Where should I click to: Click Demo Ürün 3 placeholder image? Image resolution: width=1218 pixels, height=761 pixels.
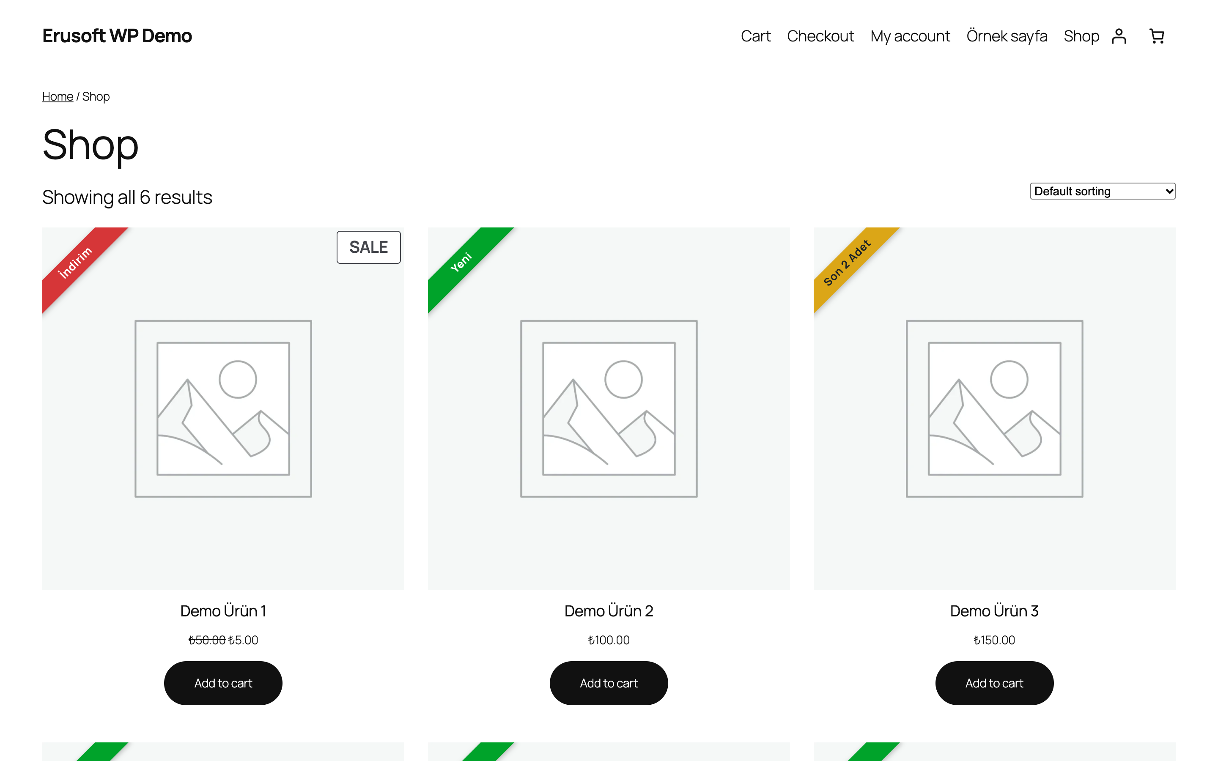994,409
